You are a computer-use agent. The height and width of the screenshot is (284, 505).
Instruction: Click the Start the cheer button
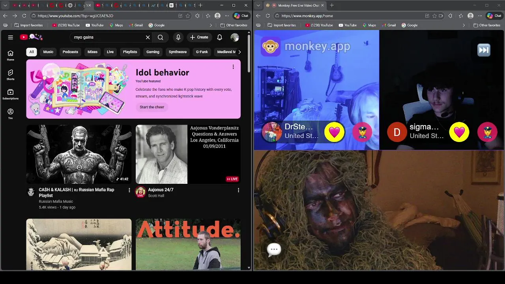(x=152, y=107)
